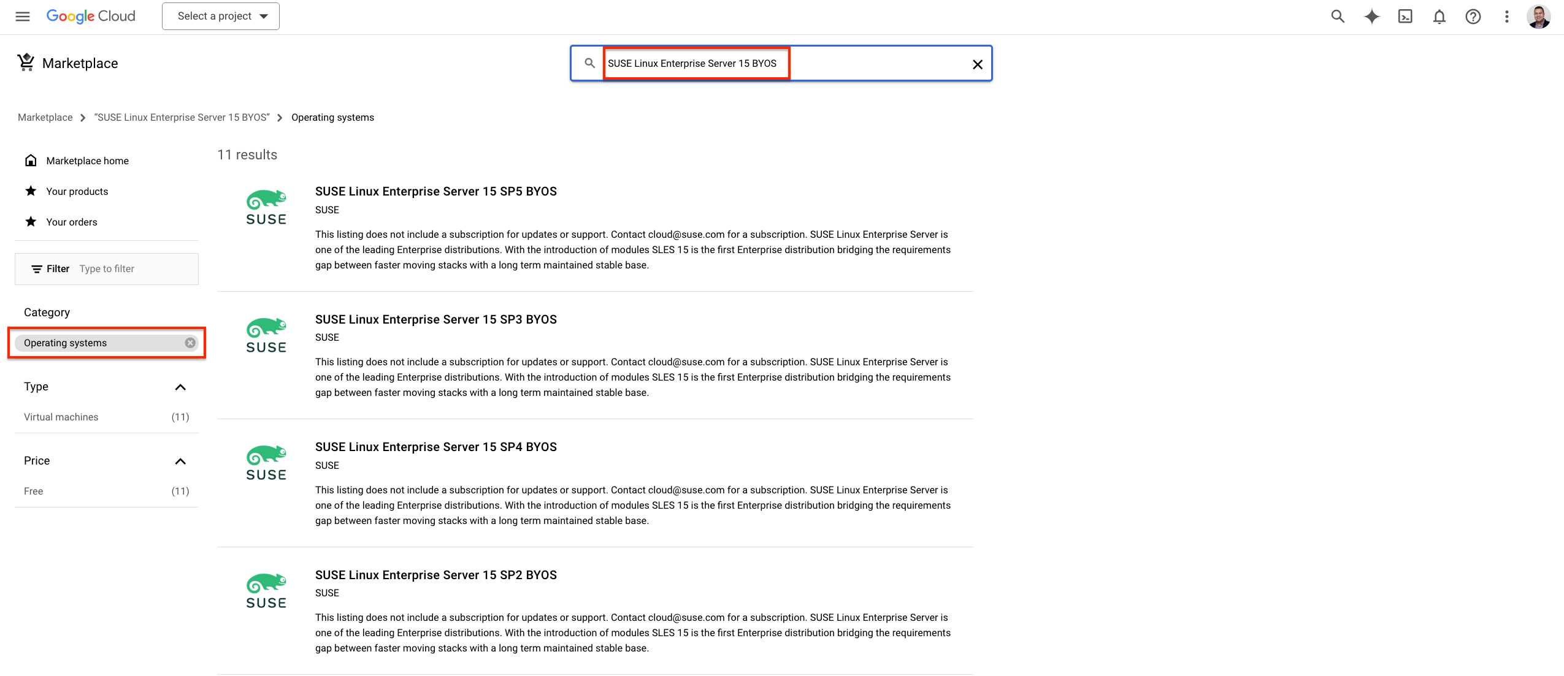Select the Free price filter
This screenshot has height=676, width=1564.
click(x=34, y=490)
